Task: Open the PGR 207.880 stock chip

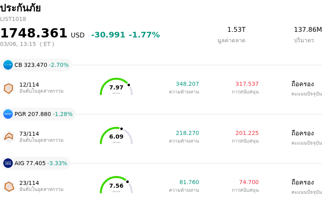Action: tap(38, 114)
